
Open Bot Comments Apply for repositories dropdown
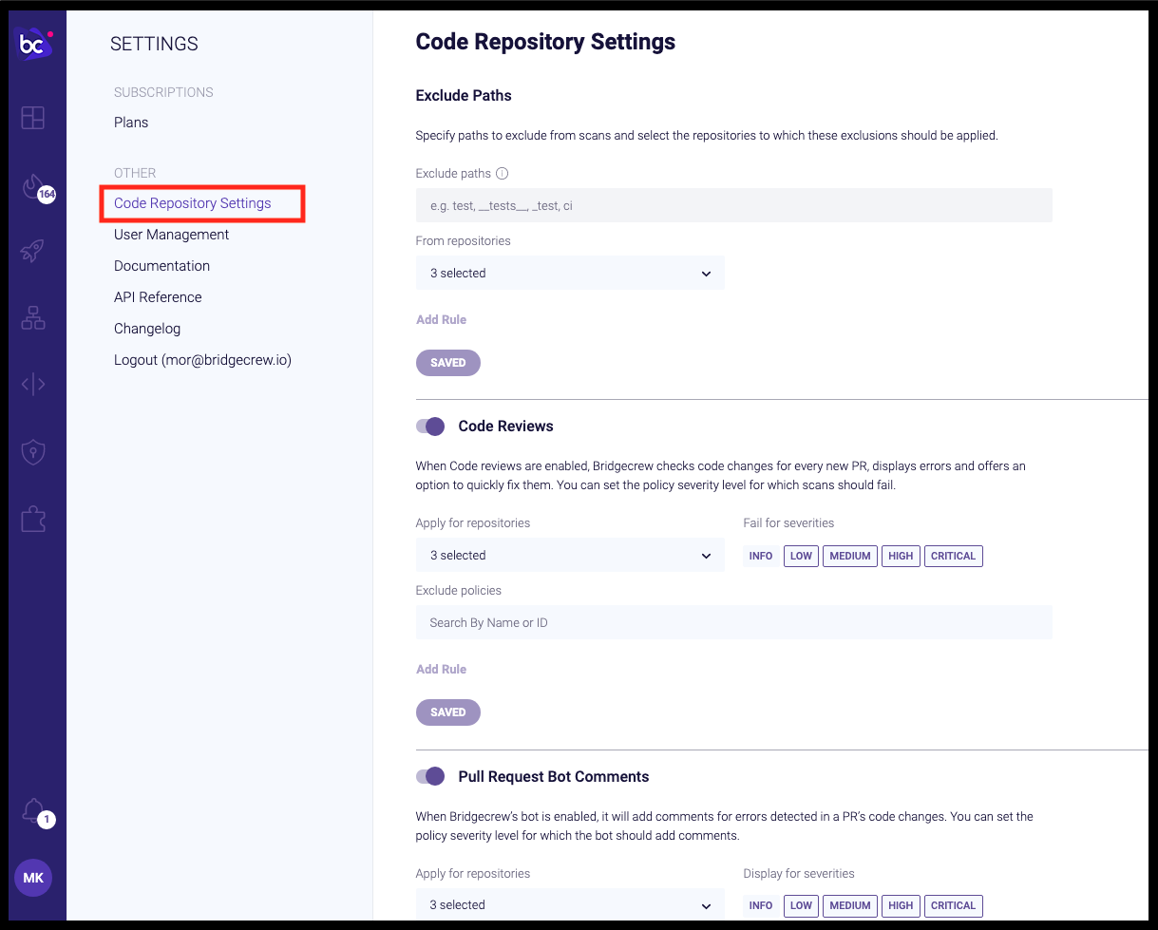tap(570, 904)
